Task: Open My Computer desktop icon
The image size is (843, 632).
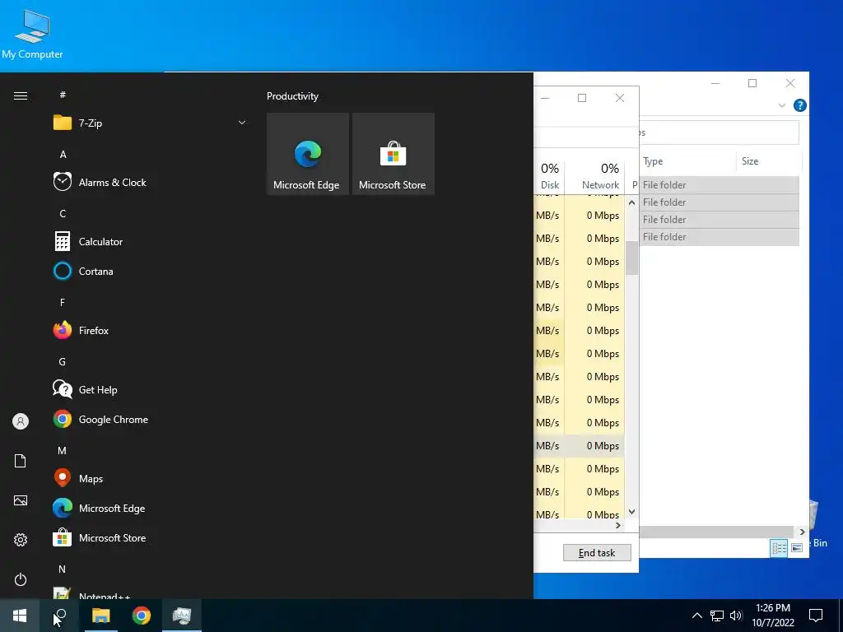Action: (x=32, y=34)
